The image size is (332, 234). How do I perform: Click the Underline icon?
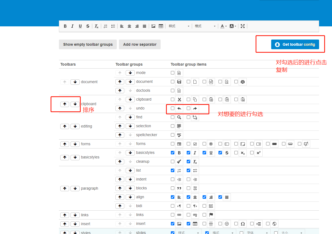(80, 26)
